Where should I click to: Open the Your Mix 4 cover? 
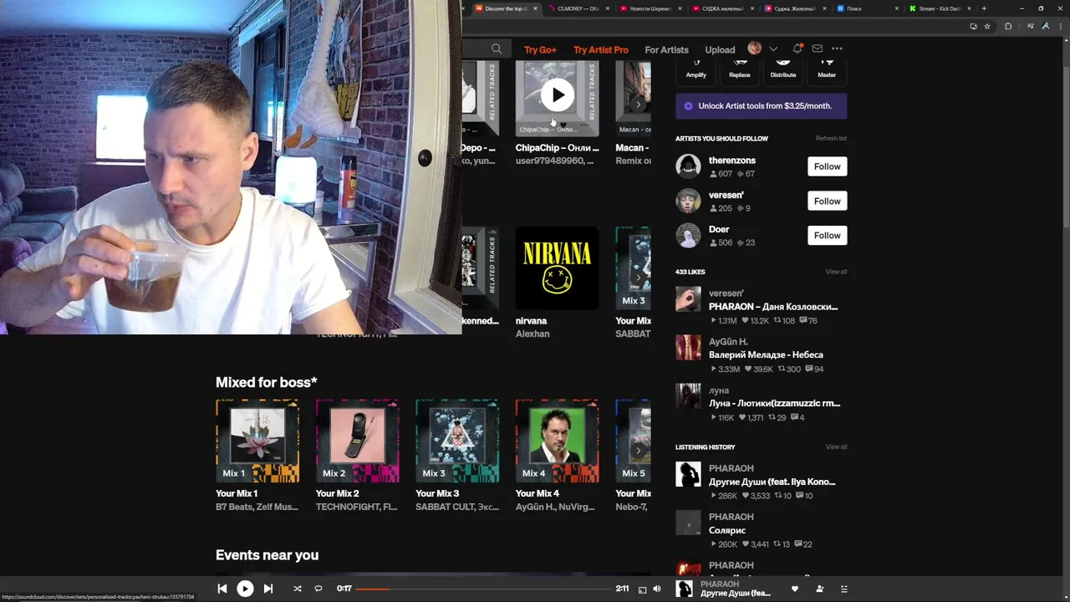click(558, 441)
